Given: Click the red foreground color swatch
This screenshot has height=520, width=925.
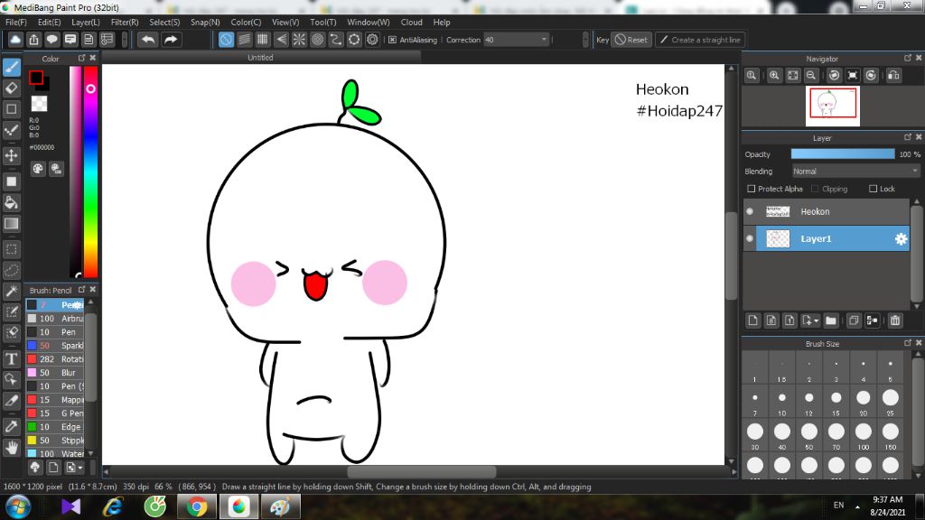Looking at the screenshot, I should 36,78.
